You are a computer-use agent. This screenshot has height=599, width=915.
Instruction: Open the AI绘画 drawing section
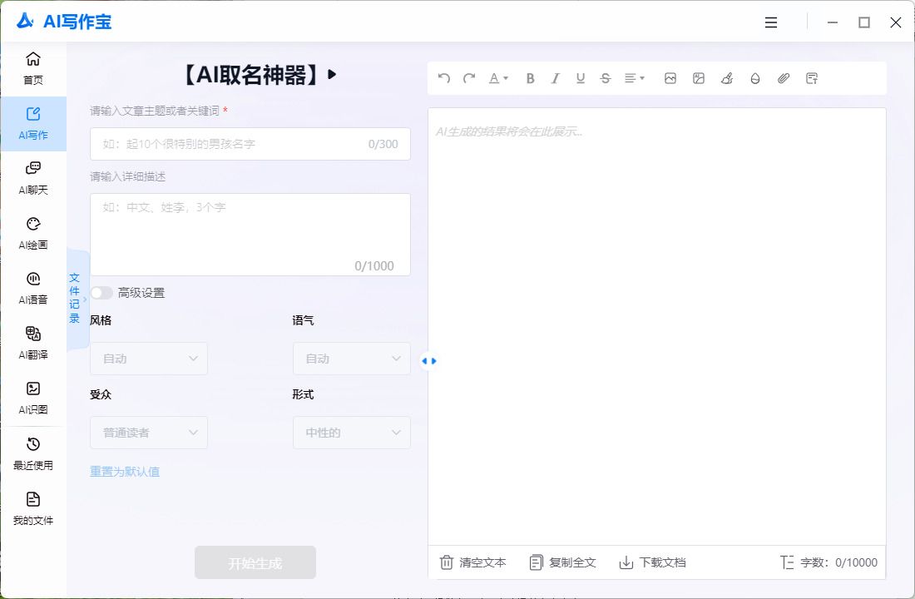click(x=33, y=234)
